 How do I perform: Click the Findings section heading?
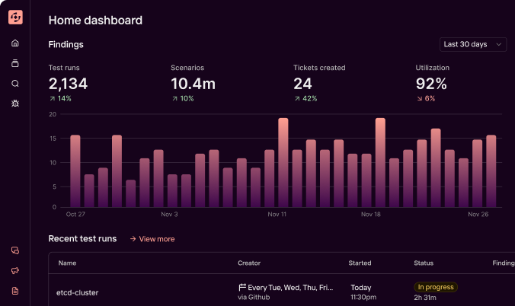pyautogui.click(x=66, y=45)
